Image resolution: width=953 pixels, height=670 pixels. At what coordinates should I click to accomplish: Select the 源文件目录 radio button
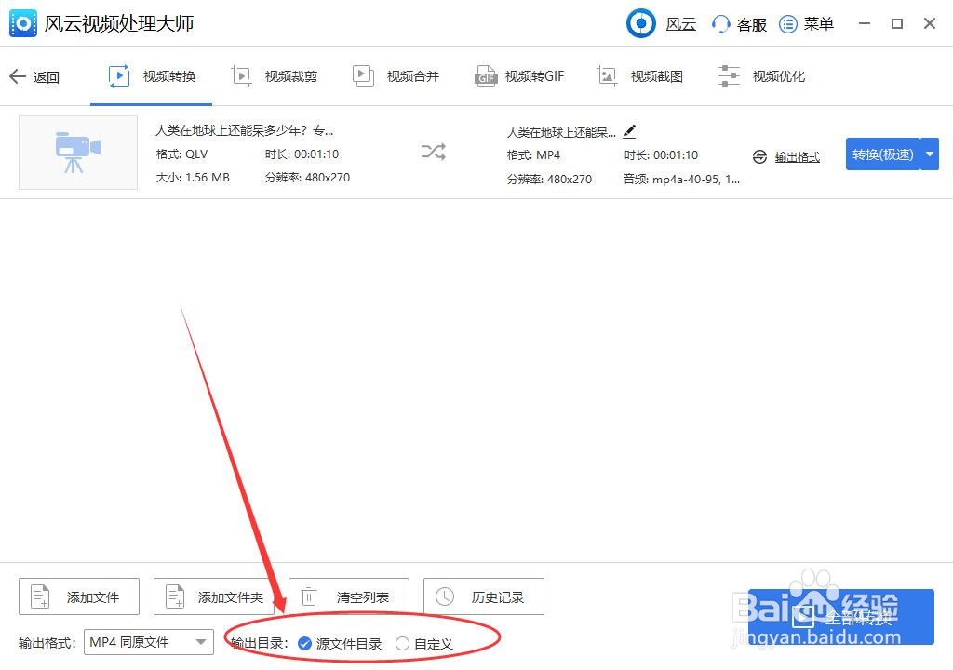[304, 643]
